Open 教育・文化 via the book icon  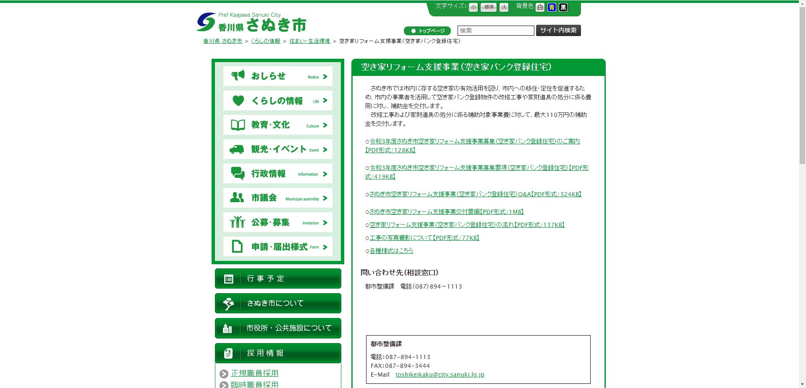238,124
